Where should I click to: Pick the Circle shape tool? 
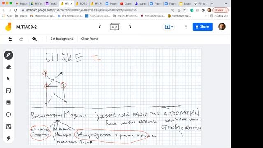pyautogui.click(x=8, y=114)
